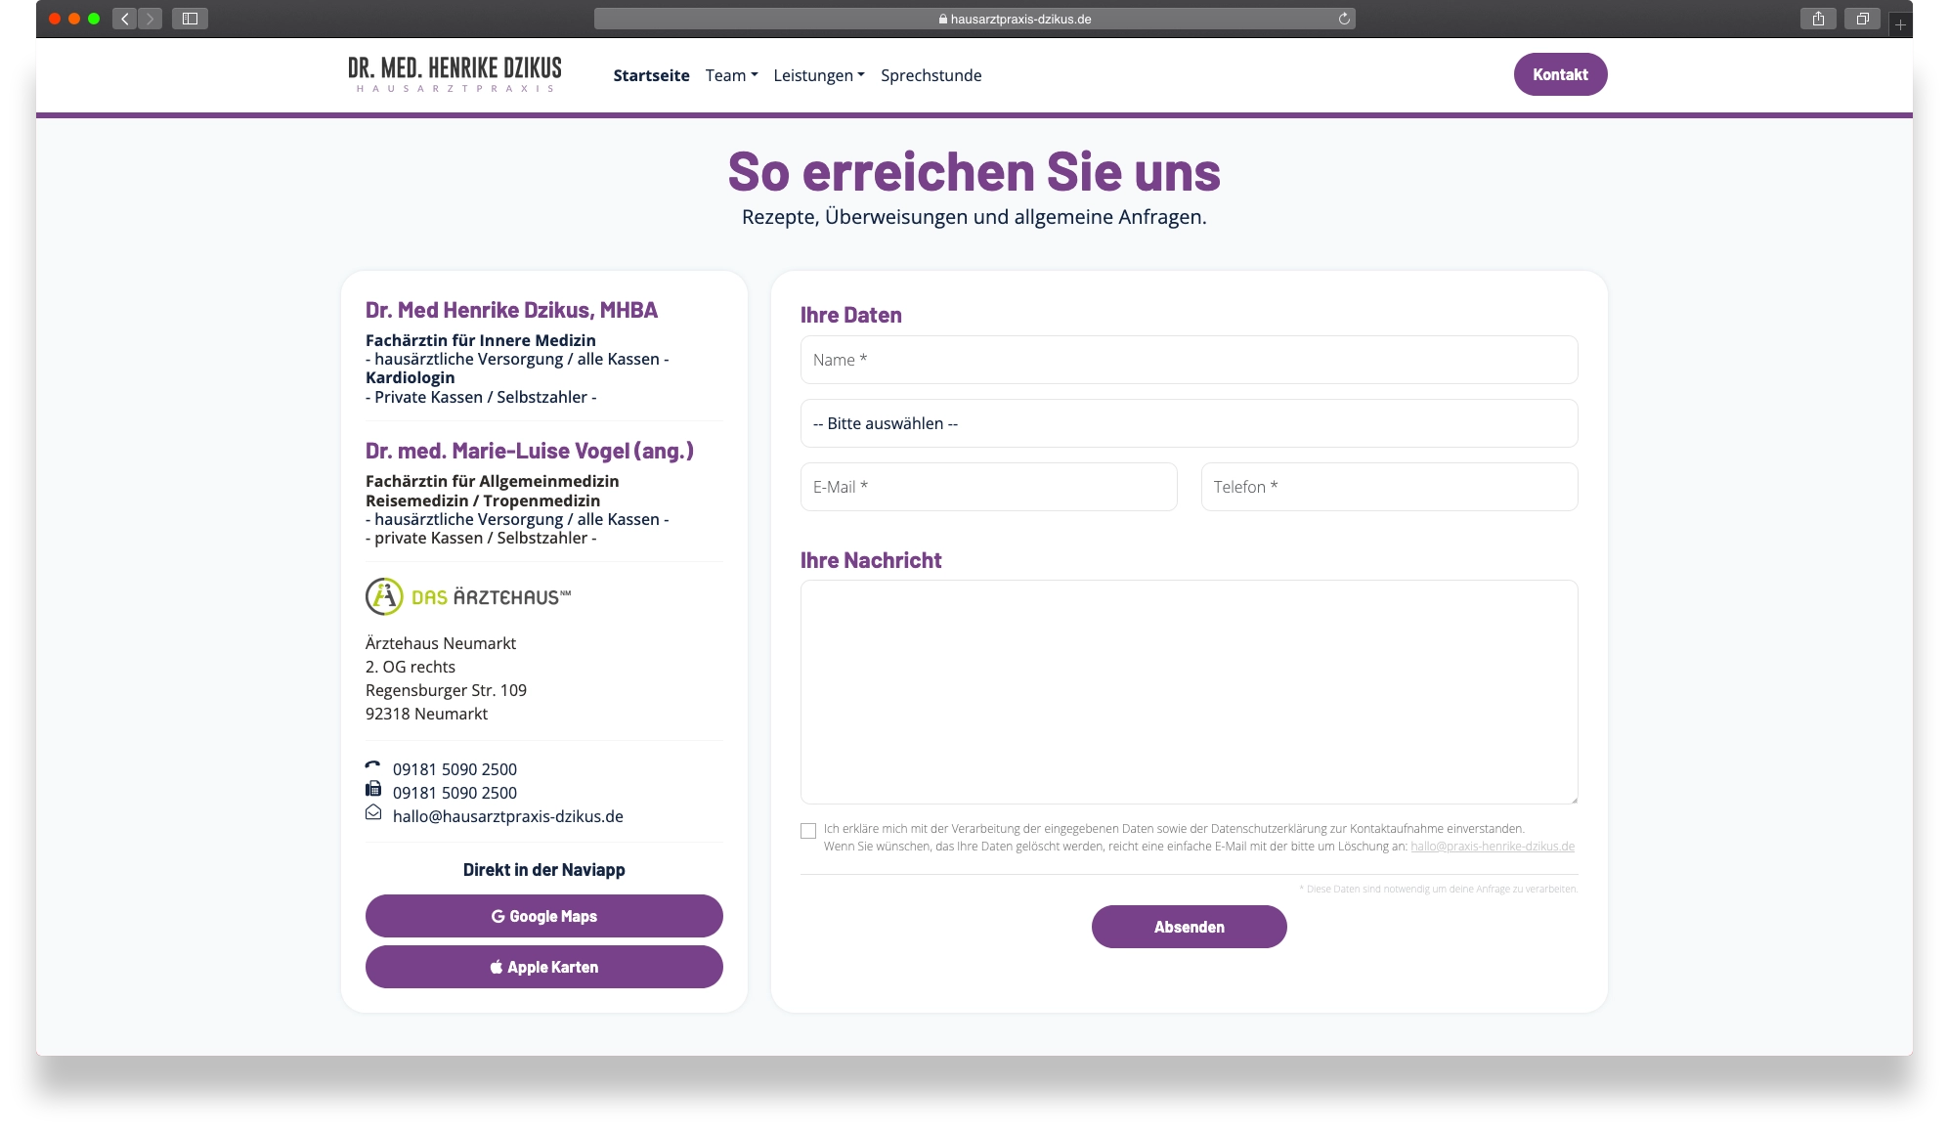Check the data processing consent checkbox
The image size is (1949, 1131).
click(x=808, y=831)
